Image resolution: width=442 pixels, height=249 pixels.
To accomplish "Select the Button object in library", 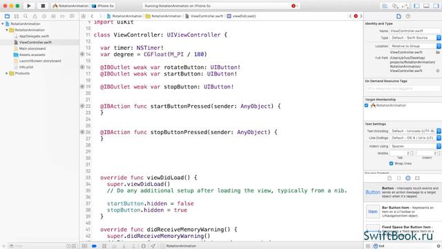I will (x=403, y=192).
